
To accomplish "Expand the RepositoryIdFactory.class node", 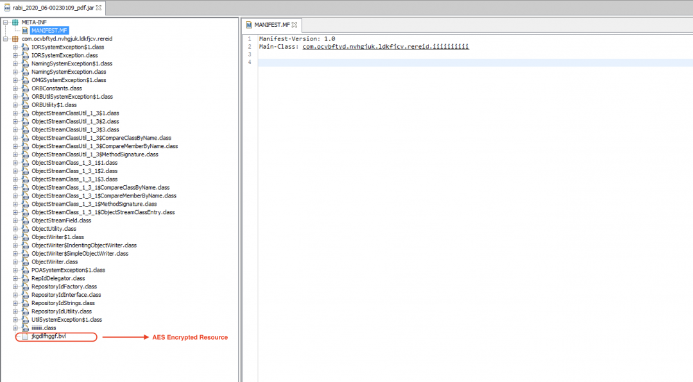I will pos(15,286).
